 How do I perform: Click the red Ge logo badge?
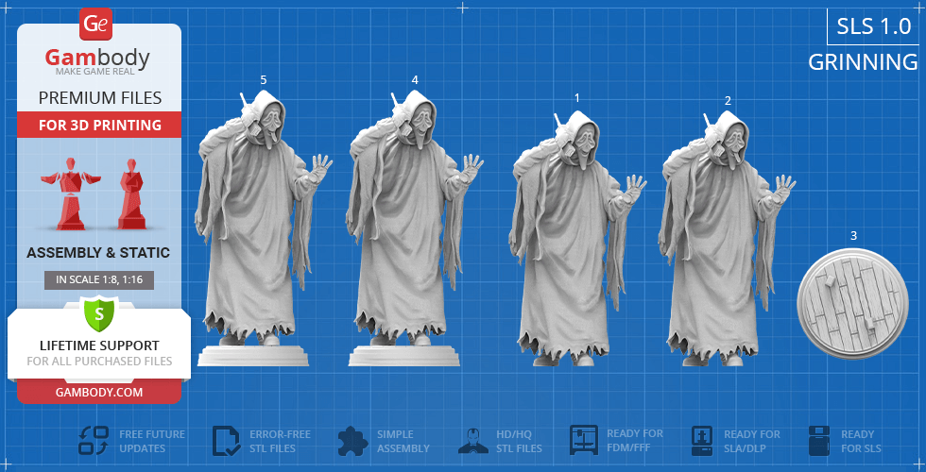(95, 23)
